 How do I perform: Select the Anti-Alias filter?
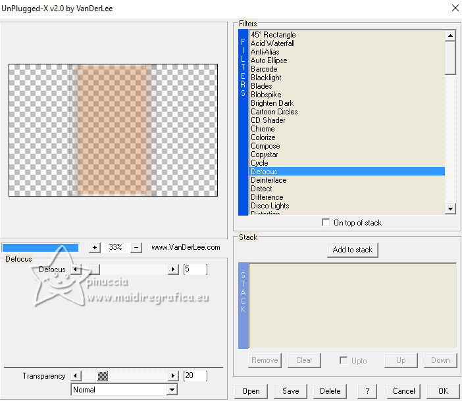(347, 52)
